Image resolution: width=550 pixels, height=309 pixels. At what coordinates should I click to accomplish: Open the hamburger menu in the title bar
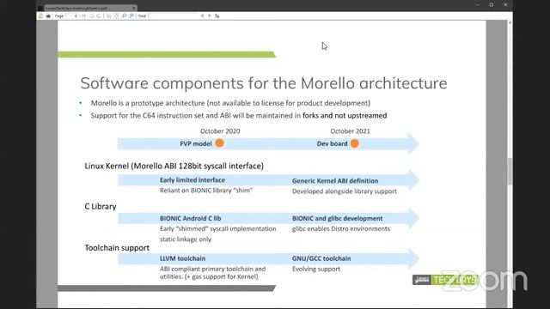click(x=40, y=8)
